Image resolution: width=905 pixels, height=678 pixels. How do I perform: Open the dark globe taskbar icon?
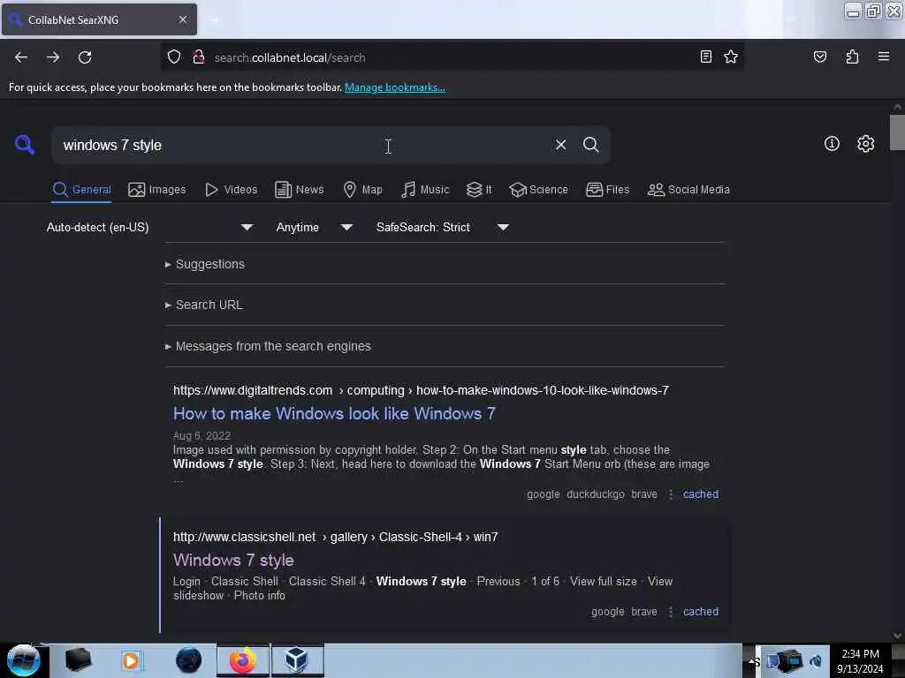click(188, 660)
